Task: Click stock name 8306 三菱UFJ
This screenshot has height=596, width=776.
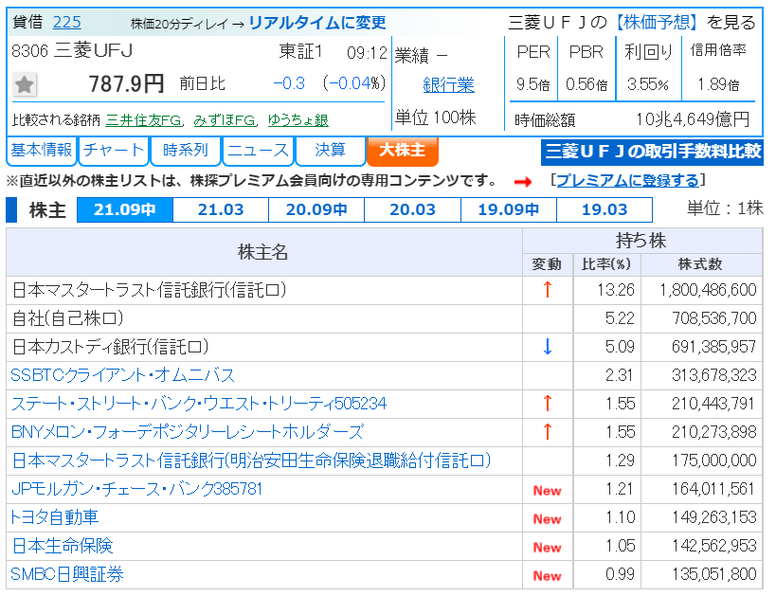Action: [72, 51]
